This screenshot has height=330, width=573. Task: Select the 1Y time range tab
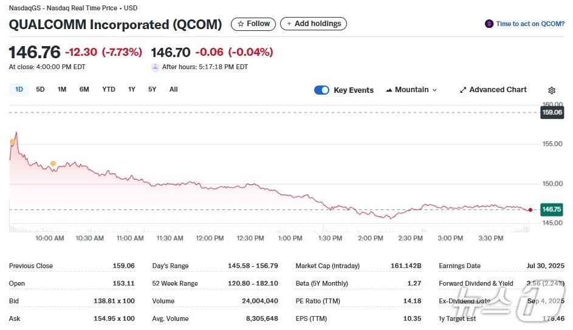pos(132,89)
